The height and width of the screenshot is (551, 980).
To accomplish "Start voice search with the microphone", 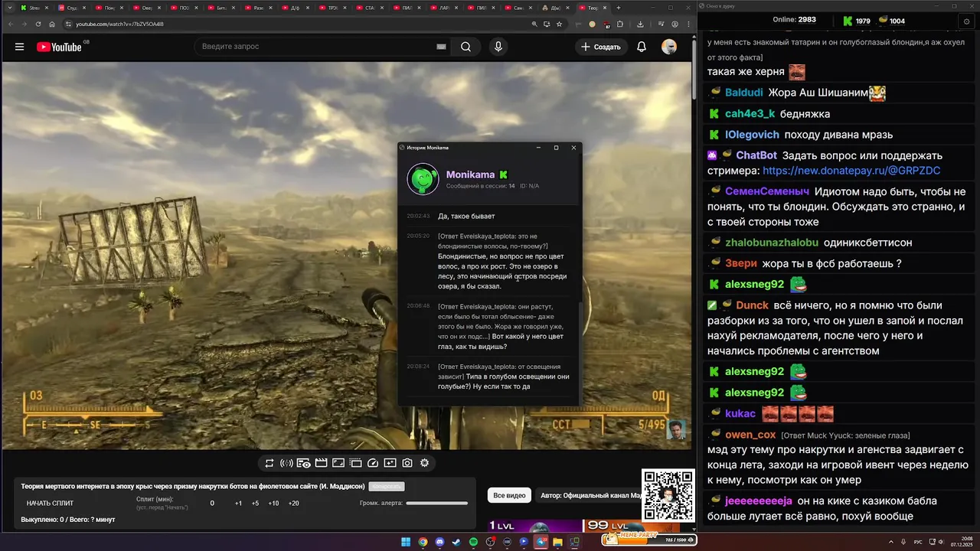I will pos(498,47).
